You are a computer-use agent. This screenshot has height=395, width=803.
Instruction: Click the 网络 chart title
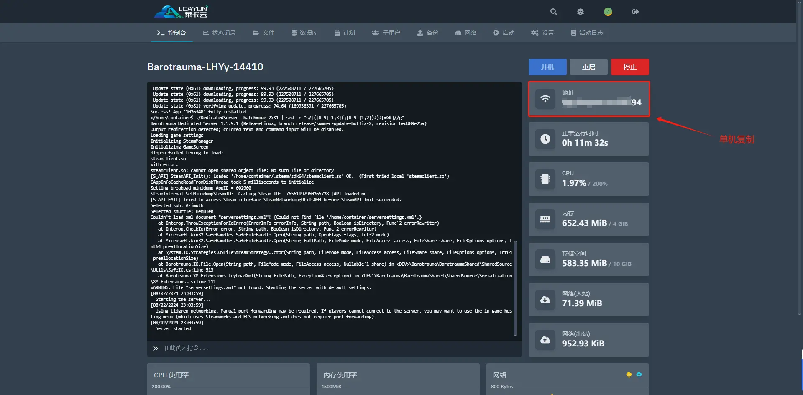(x=499, y=375)
